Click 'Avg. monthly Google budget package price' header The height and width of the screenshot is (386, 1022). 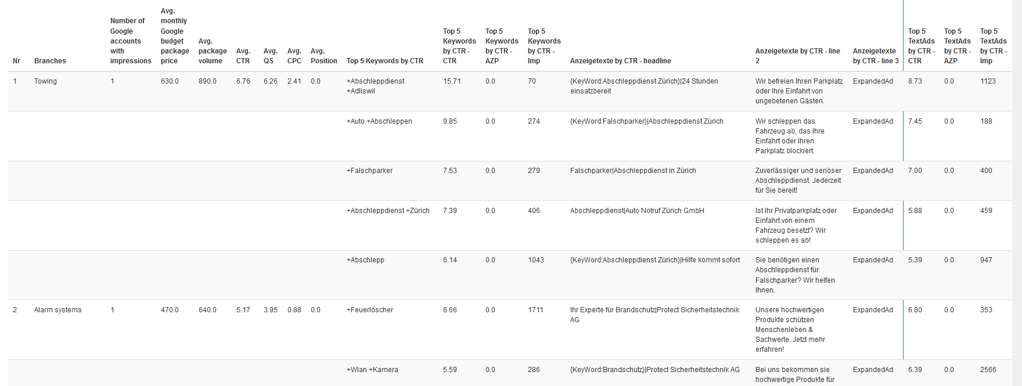[x=175, y=36]
